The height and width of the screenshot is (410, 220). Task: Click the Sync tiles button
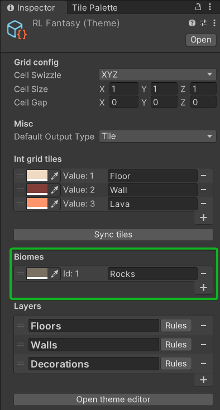113,234
